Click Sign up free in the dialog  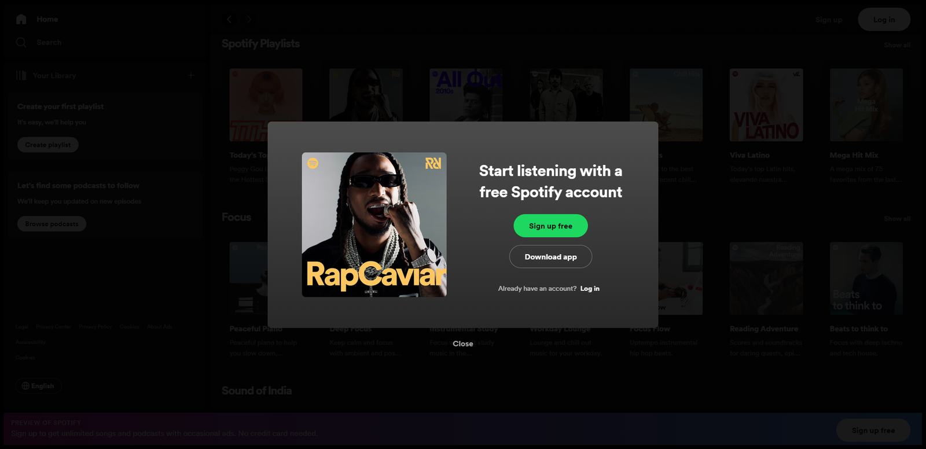pos(550,226)
